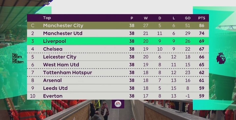
Task: Click the Tottenham Hotspur team name
Action: pos(68,72)
